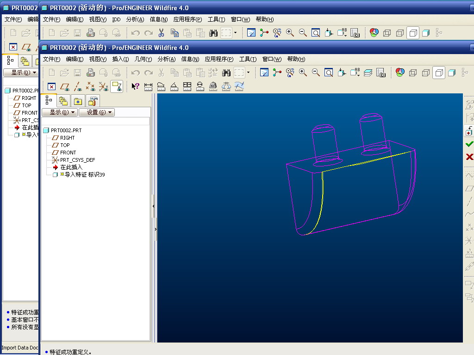
Task: Open the color appearance palette in front window
Action: [400, 73]
